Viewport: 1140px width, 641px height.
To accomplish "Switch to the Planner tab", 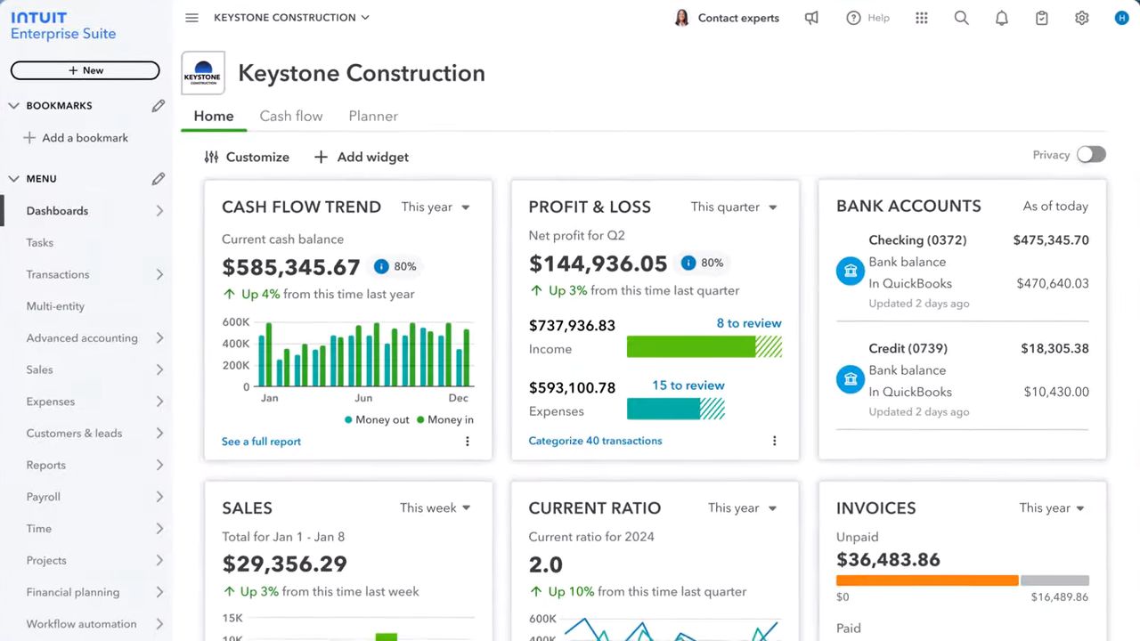I will tap(373, 116).
